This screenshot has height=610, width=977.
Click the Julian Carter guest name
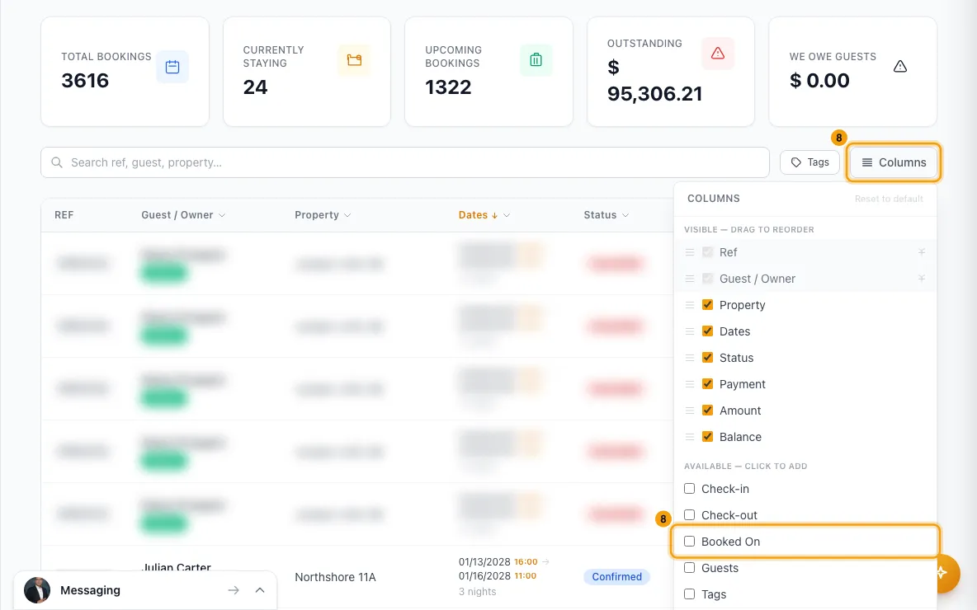pyautogui.click(x=177, y=568)
